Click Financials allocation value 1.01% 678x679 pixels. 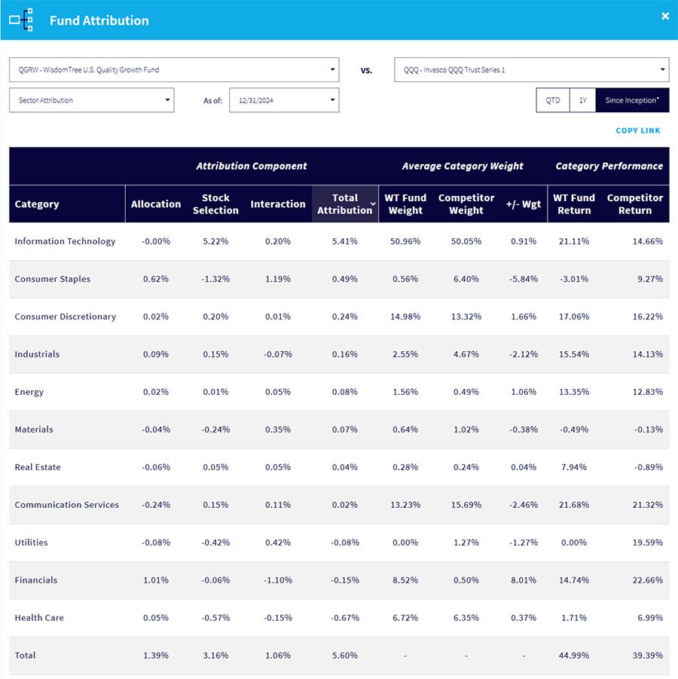[x=156, y=580]
